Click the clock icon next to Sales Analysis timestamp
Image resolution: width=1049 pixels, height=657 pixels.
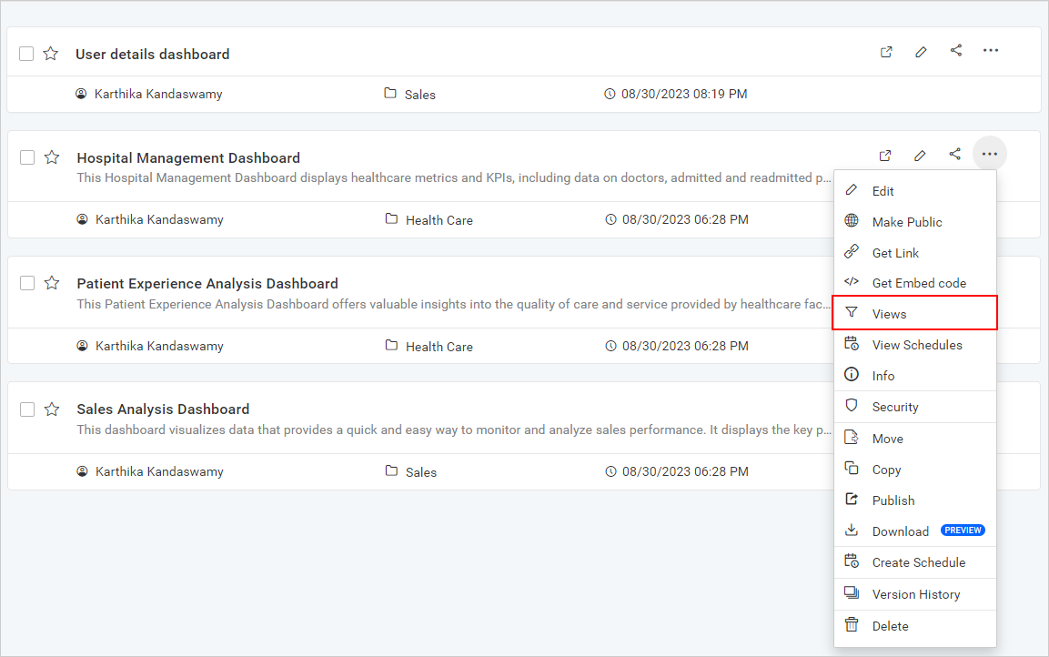610,470
